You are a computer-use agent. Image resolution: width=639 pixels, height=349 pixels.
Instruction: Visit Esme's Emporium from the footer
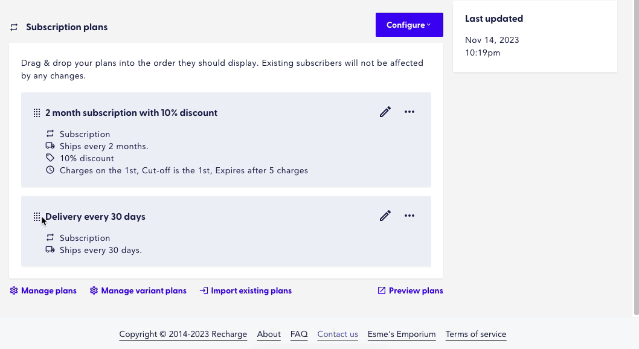[x=401, y=334]
